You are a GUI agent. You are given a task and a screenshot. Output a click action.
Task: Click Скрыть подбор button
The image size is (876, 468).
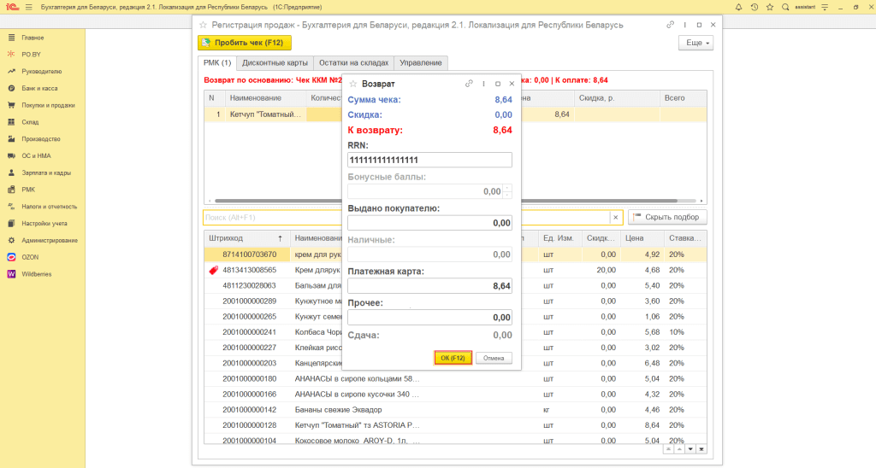pyautogui.click(x=667, y=217)
